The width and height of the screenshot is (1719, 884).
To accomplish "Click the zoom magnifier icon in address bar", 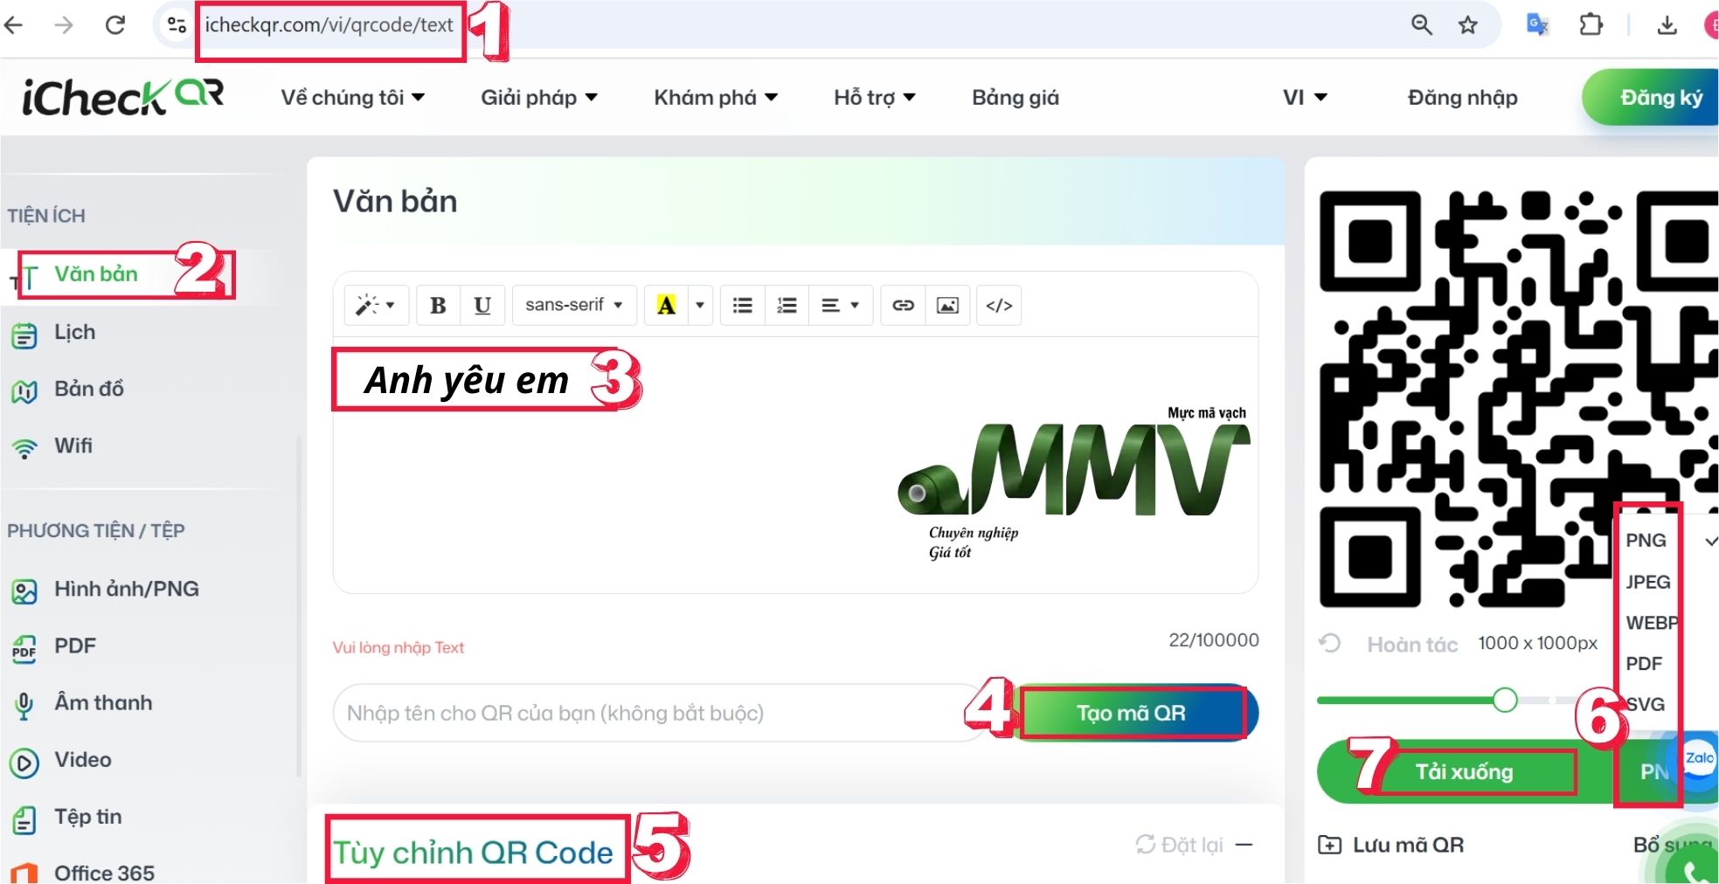I will click(1422, 25).
